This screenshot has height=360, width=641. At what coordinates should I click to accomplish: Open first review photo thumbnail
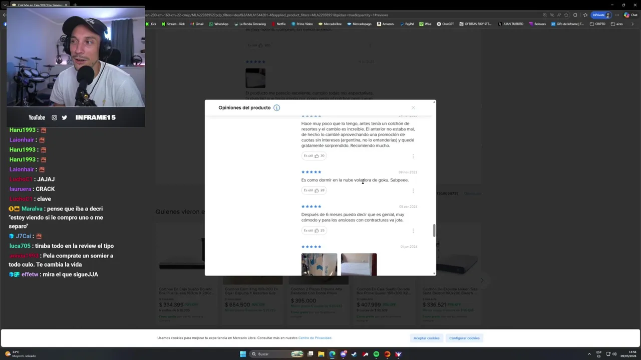pos(319,264)
